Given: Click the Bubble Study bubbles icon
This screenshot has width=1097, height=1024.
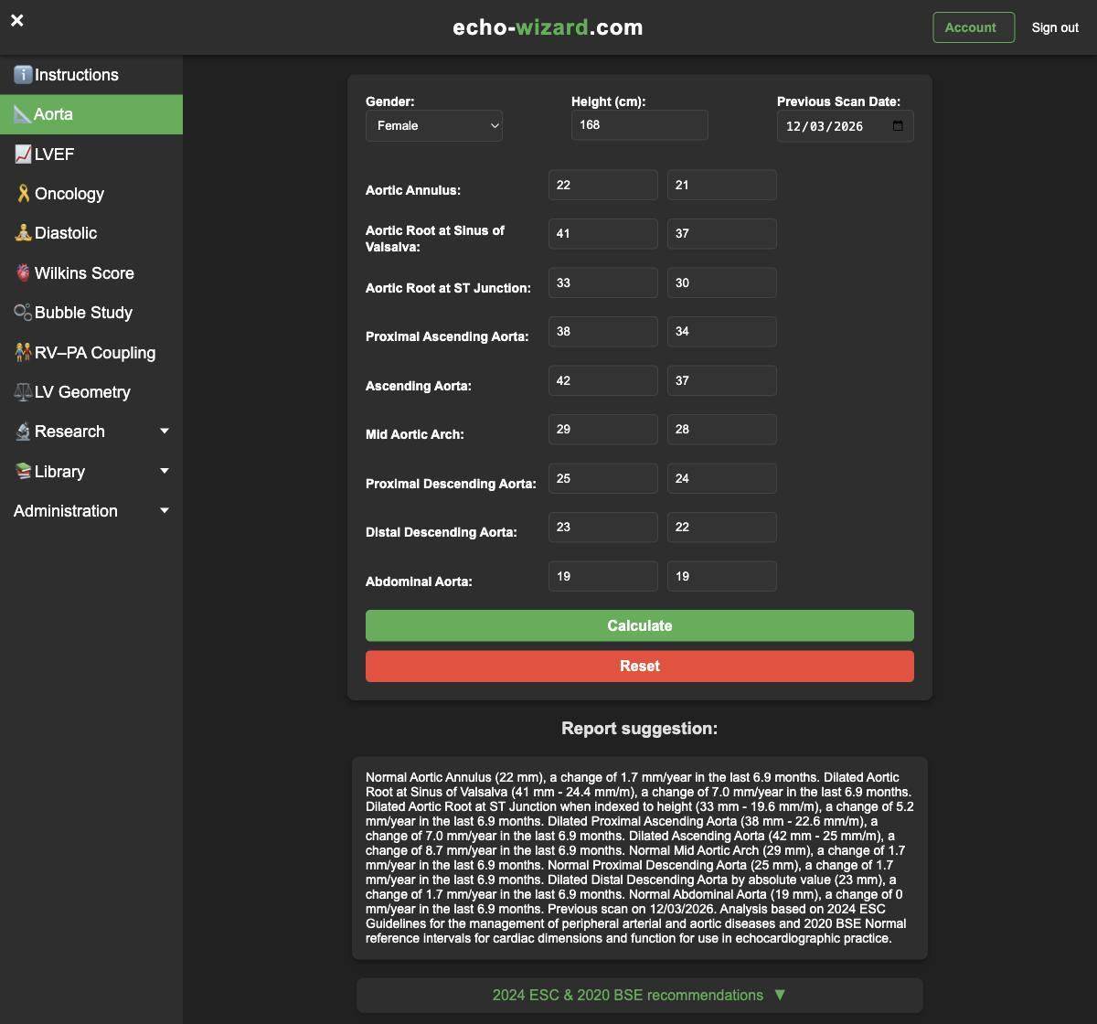Looking at the screenshot, I should (23, 313).
